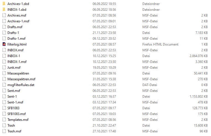The image size is (211, 136).
Task: Click the icon beside SFB1083.msf
Action: click(4, 114)
